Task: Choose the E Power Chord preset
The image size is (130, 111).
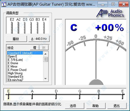Action: [x=25, y=70]
